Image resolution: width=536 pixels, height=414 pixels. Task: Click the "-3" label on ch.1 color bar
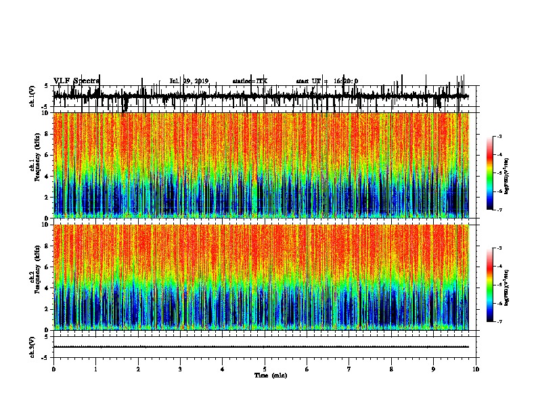pyautogui.click(x=499, y=136)
